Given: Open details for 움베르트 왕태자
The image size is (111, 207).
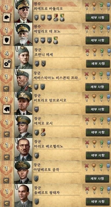Looking at the screenshot, I should coord(98,202).
